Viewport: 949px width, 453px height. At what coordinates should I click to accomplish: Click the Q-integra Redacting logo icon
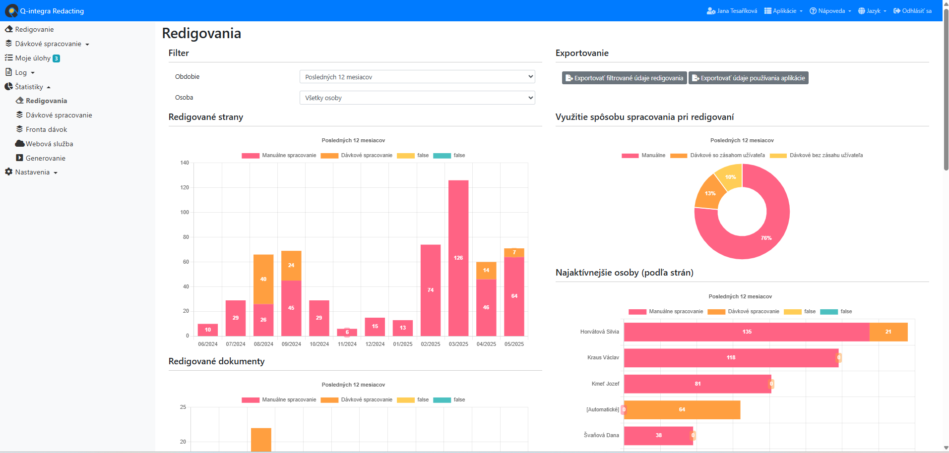11,11
